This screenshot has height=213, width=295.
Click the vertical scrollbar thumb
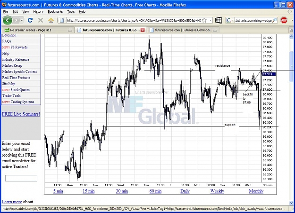click(291, 67)
